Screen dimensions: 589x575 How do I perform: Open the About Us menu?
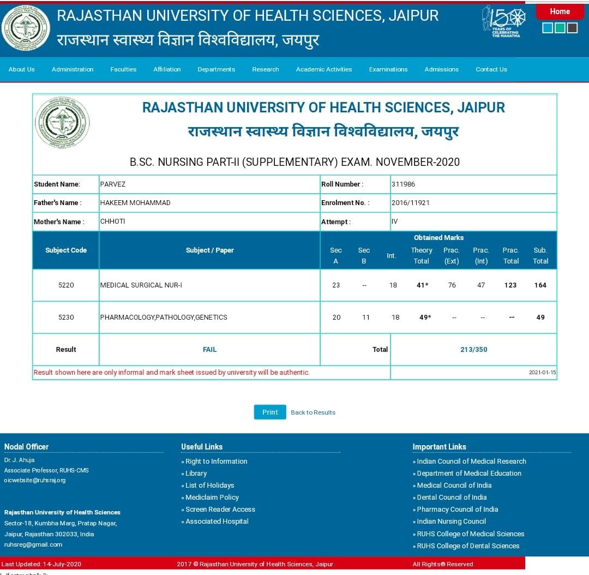(21, 69)
